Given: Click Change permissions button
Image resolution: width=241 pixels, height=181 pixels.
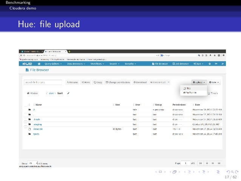Looking at the screenshot, I should pos(118,82).
